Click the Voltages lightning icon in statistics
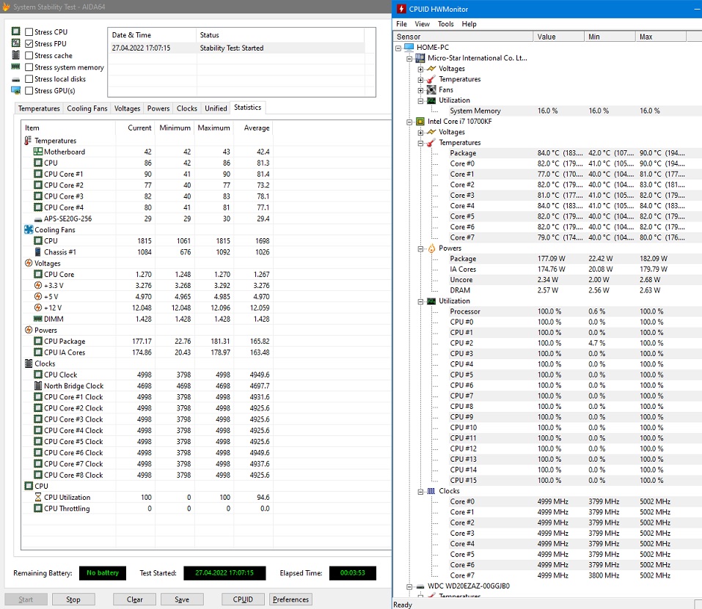The height and width of the screenshot is (609, 702). (29, 263)
